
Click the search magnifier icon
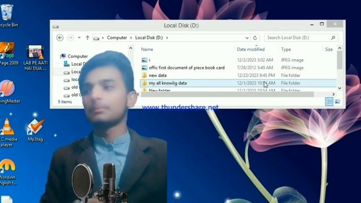(333, 38)
